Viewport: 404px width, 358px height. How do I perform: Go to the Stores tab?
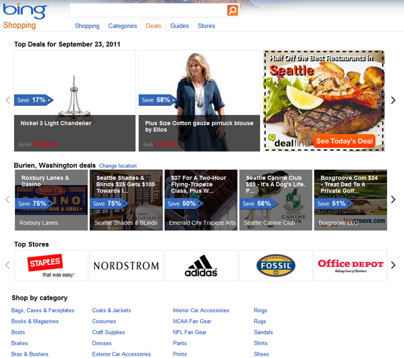206,26
